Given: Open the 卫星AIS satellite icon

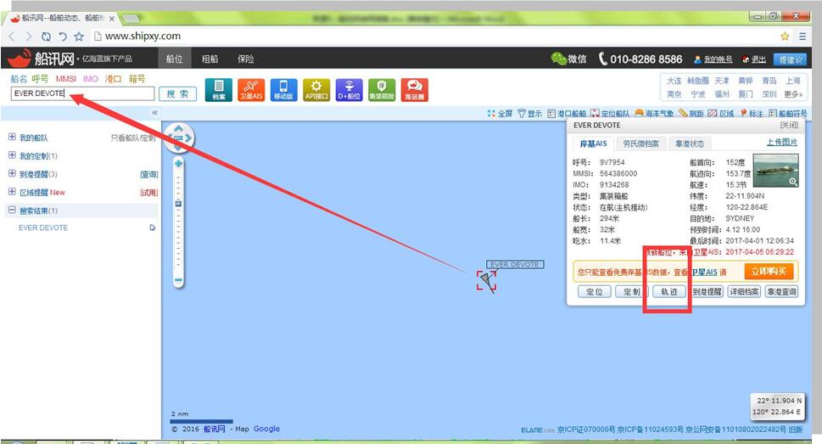Looking at the screenshot, I should (251, 89).
